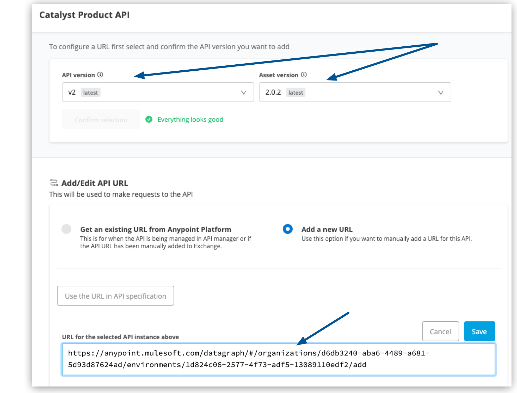
Task: Click the Confirm selection button
Action: (x=101, y=119)
